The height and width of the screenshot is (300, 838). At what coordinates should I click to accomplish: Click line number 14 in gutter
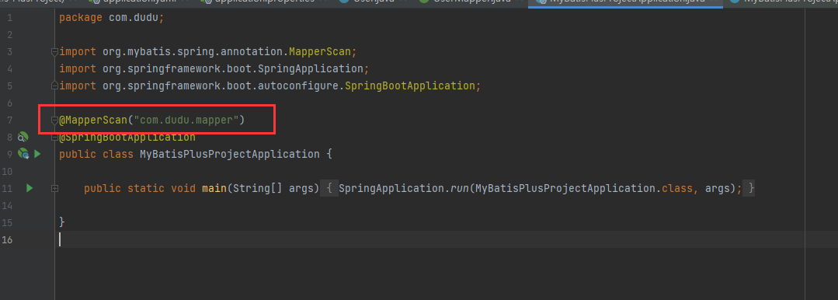8,205
